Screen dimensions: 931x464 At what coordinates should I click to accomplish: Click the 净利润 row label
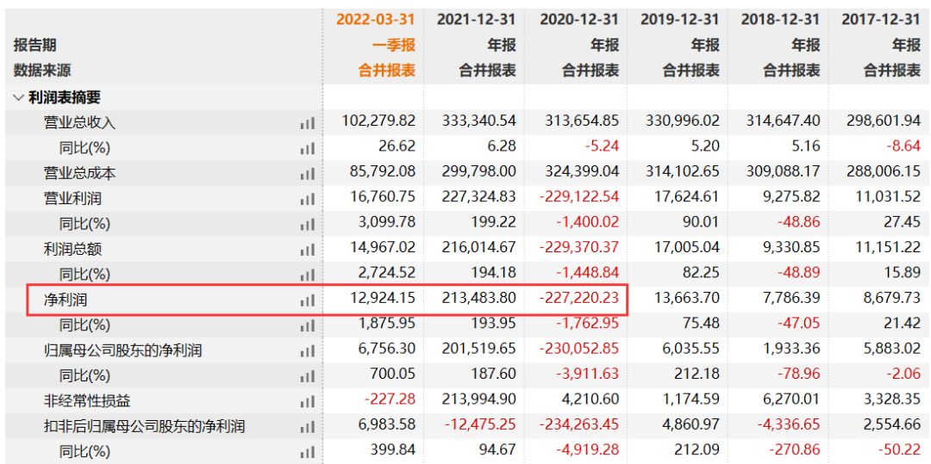[x=66, y=301]
